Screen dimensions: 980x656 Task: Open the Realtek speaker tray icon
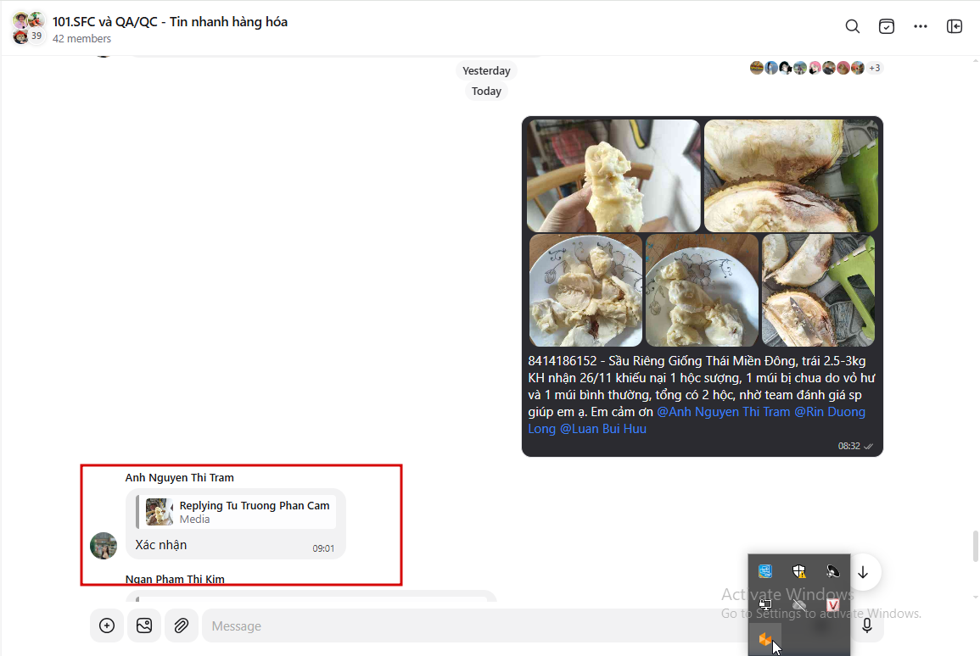pyautogui.click(x=832, y=571)
